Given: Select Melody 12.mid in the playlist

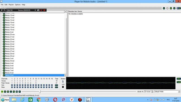Looking at the screenshot, I should pyautogui.click(x=10, y=15).
